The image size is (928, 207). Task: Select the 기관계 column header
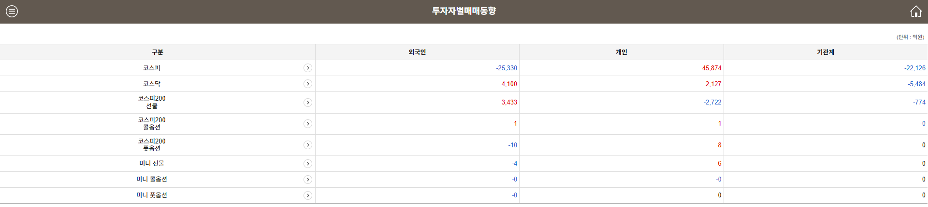click(825, 52)
